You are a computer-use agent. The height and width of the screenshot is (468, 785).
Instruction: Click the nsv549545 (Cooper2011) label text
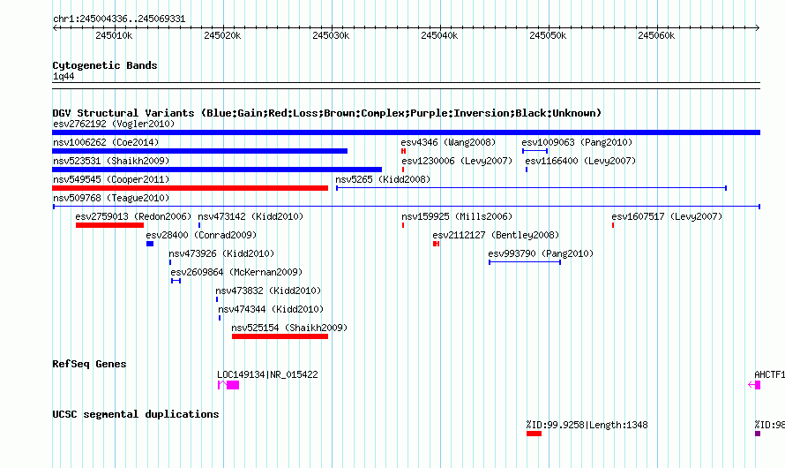click(111, 179)
